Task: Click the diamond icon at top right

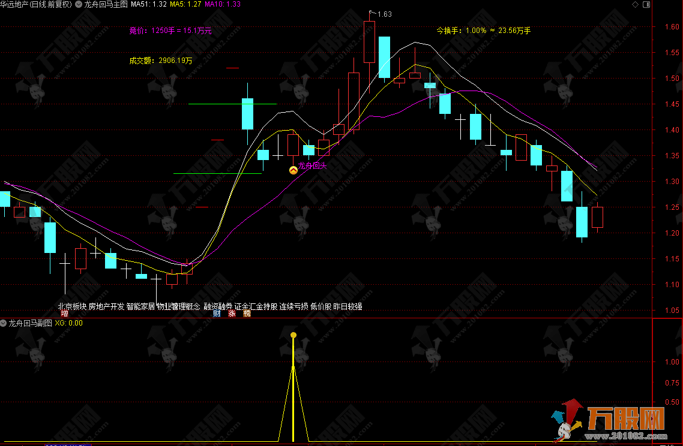Action: [x=635, y=4]
